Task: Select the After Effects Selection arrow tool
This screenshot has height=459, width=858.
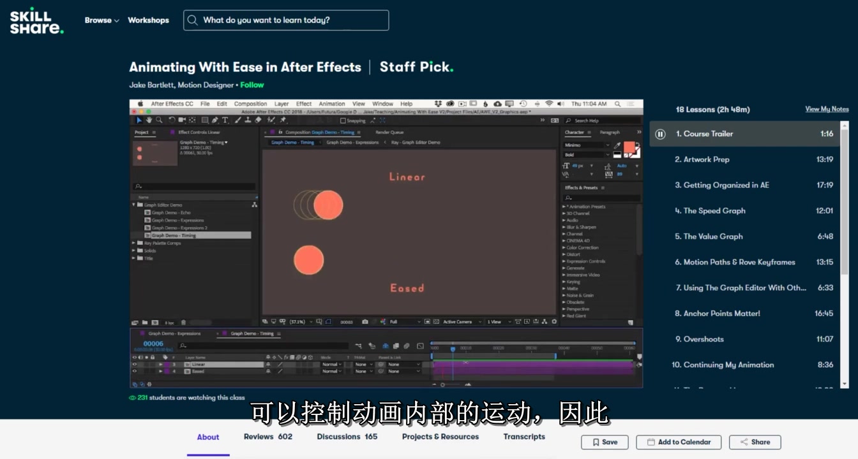Action: [139, 120]
